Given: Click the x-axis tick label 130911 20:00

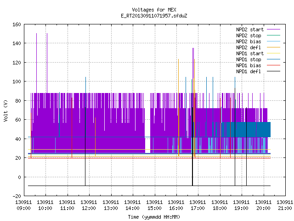Looking at the screenshot, I should [x=263, y=205].
